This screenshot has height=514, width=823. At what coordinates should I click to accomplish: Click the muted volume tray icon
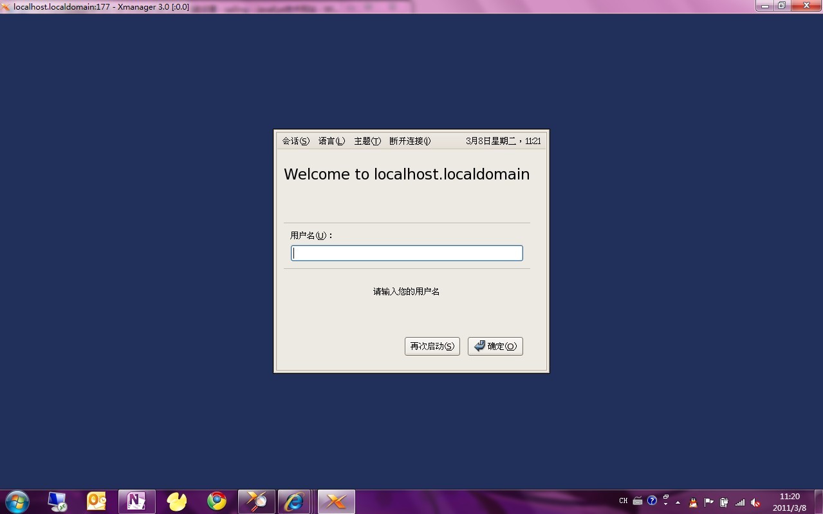pyautogui.click(x=755, y=502)
